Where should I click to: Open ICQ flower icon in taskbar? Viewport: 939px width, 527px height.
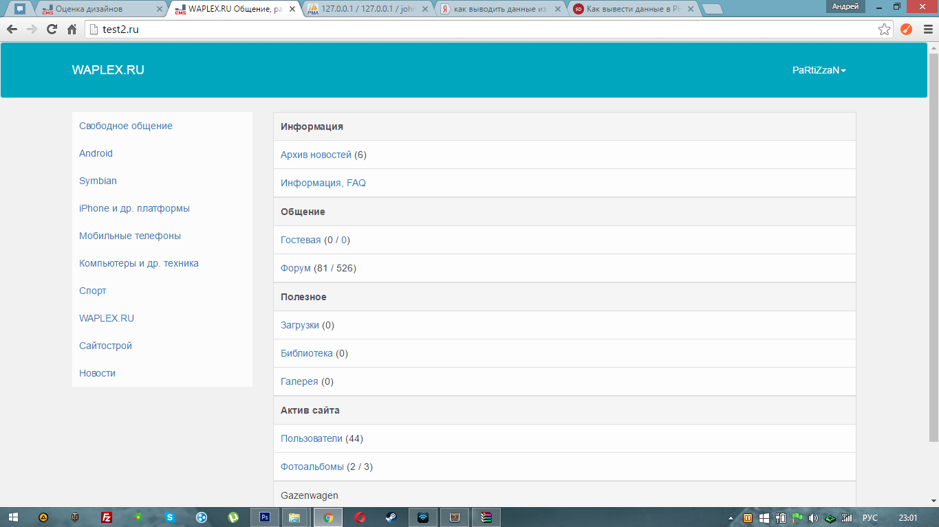tap(138, 517)
